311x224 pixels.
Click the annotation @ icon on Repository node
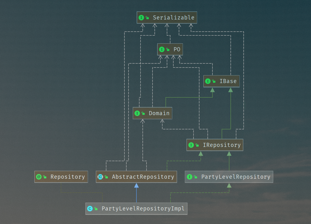39,177
